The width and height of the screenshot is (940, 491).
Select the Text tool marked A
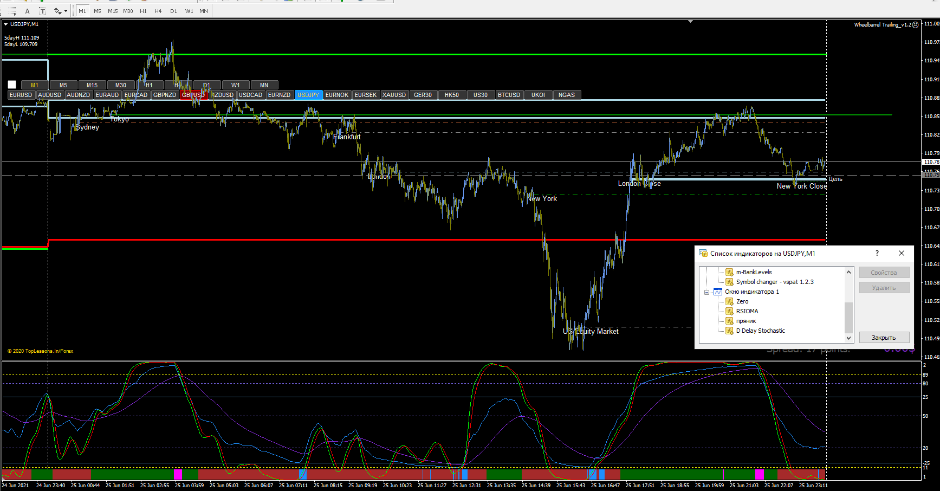tap(27, 11)
